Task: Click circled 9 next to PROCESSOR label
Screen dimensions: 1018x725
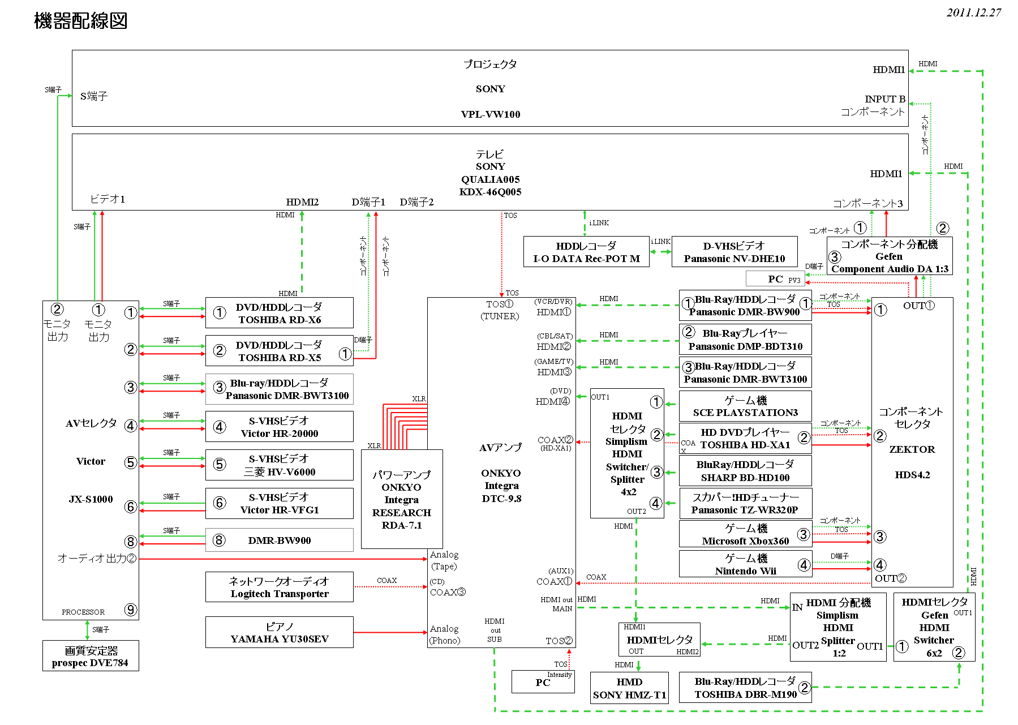Action: 131,610
